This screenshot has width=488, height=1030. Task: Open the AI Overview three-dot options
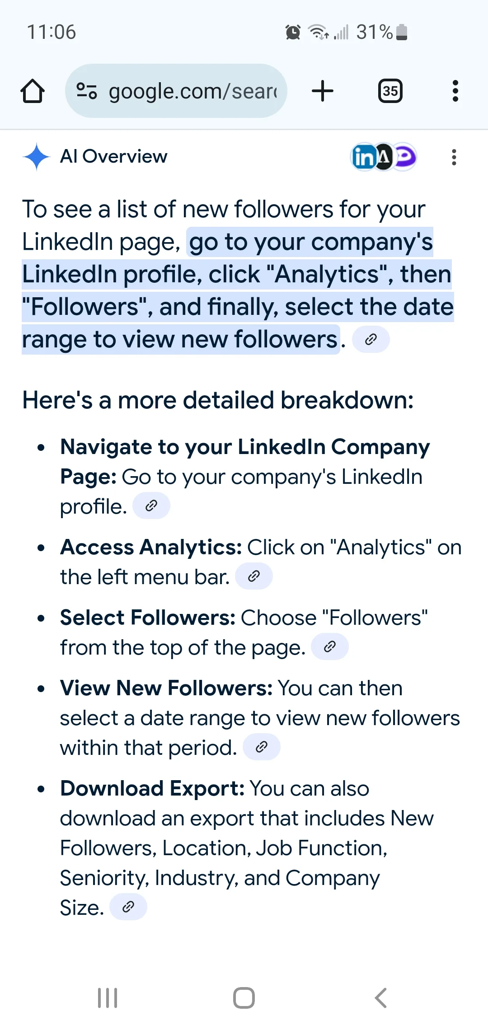(454, 157)
